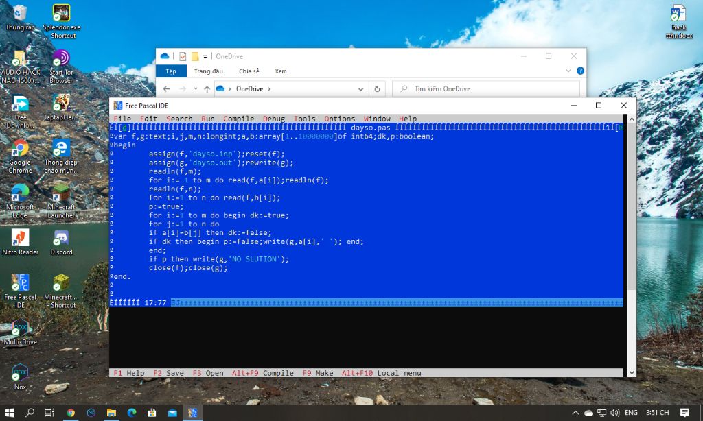The height and width of the screenshot is (421, 703).
Task: Select Microsoft Edge desktop icon
Action: (x=20, y=202)
